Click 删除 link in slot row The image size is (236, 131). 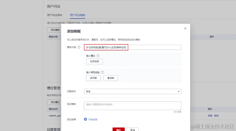coord(216,115)
